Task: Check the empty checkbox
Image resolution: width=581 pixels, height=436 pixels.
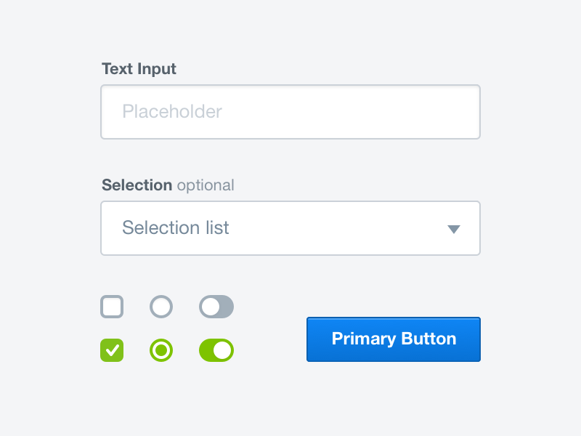Action: [112, 306]
